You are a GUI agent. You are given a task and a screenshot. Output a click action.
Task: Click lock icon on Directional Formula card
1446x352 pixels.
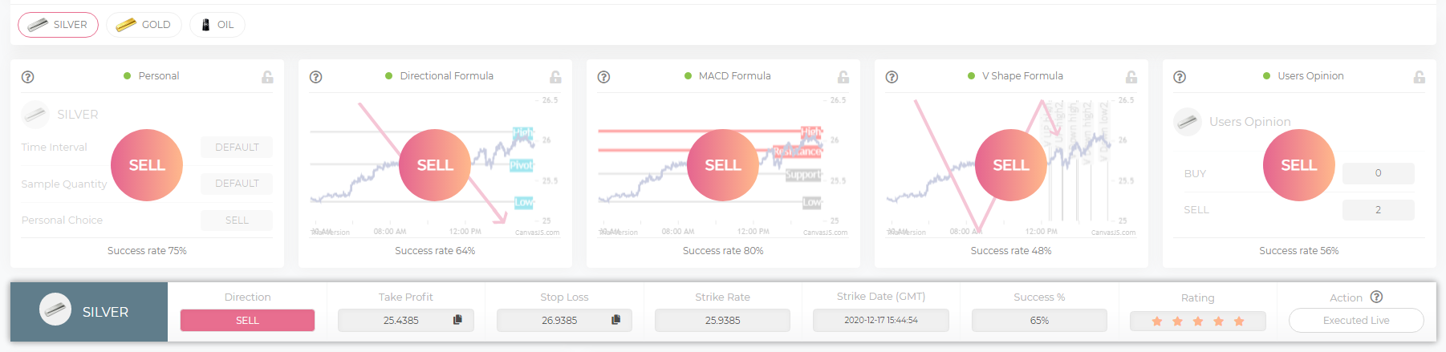coord(555,77)
